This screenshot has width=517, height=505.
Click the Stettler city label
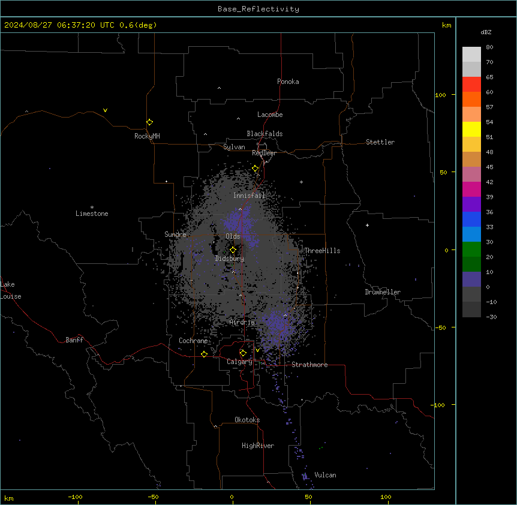380,142
